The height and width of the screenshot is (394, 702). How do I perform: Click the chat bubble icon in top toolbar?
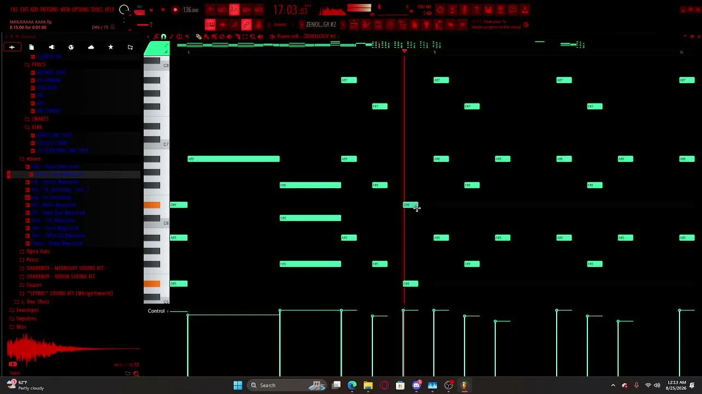[513, 10]
